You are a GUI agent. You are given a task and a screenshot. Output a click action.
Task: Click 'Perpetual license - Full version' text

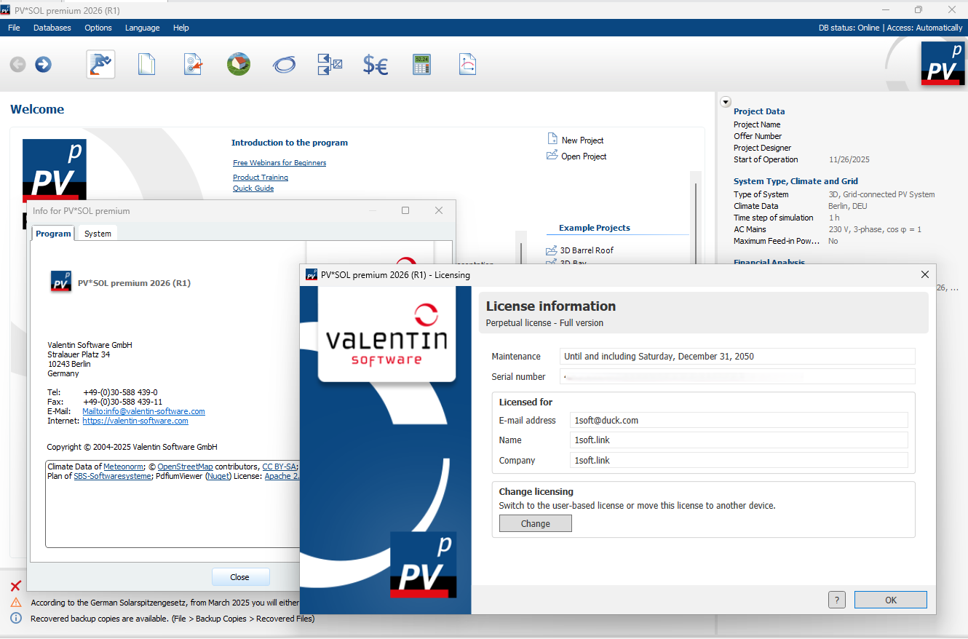point(544,323)
